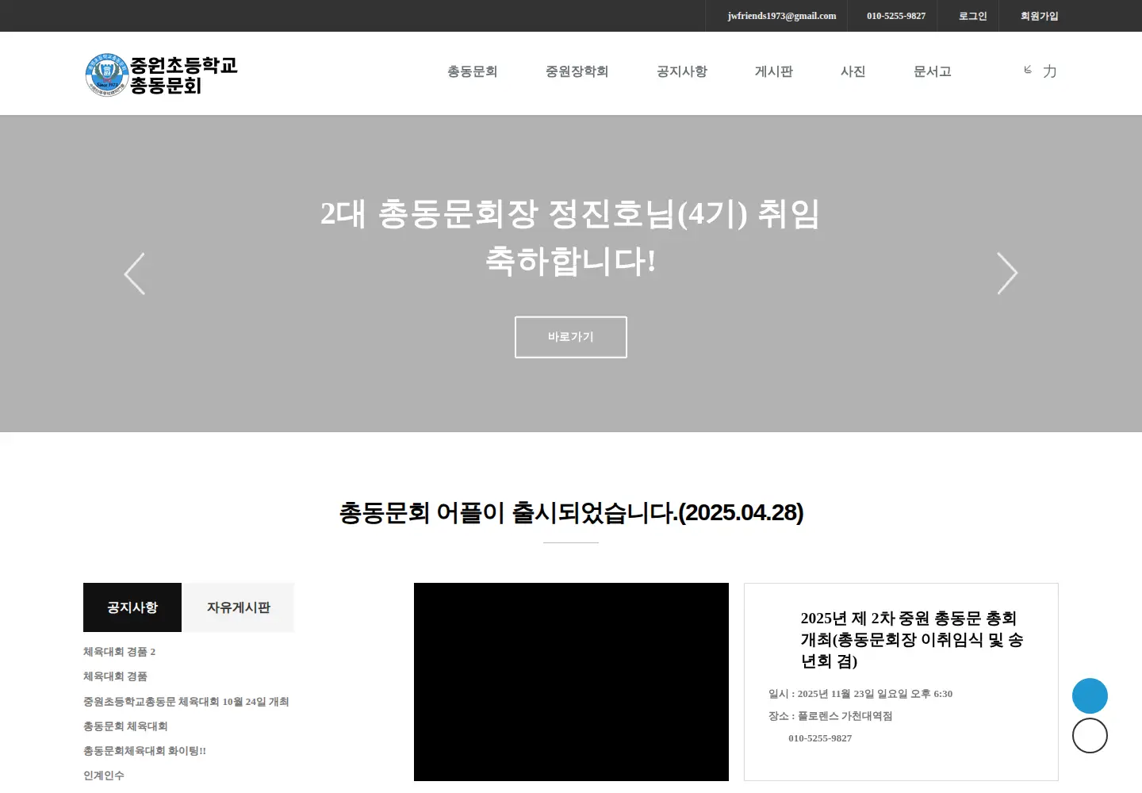Select the 공지사항 tab above the list
The width and height of the screenshot is (1142, 793).
(132, 607)
